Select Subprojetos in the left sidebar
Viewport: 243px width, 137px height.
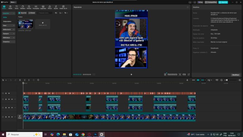pyautogui.click(x=7, y=21)
